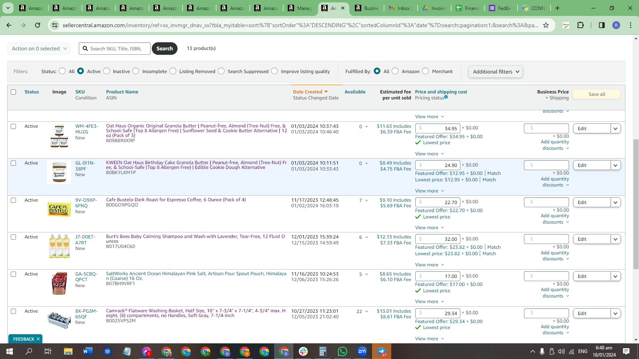639x359 pixels.
Task: Open Edit dropdown arrow for SaltWorks row
Action: pyautogui.click(x=615, y=276)
